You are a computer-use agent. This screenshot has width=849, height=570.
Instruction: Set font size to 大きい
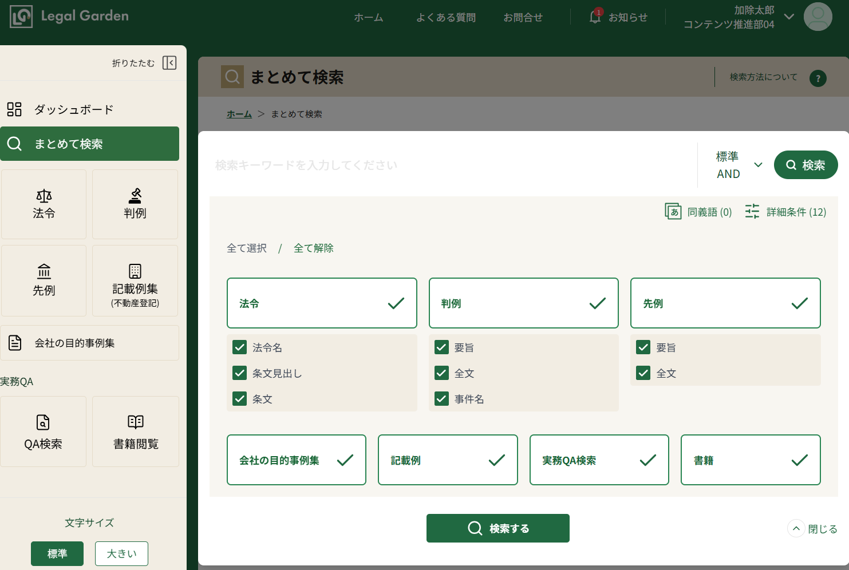(122, 553)
